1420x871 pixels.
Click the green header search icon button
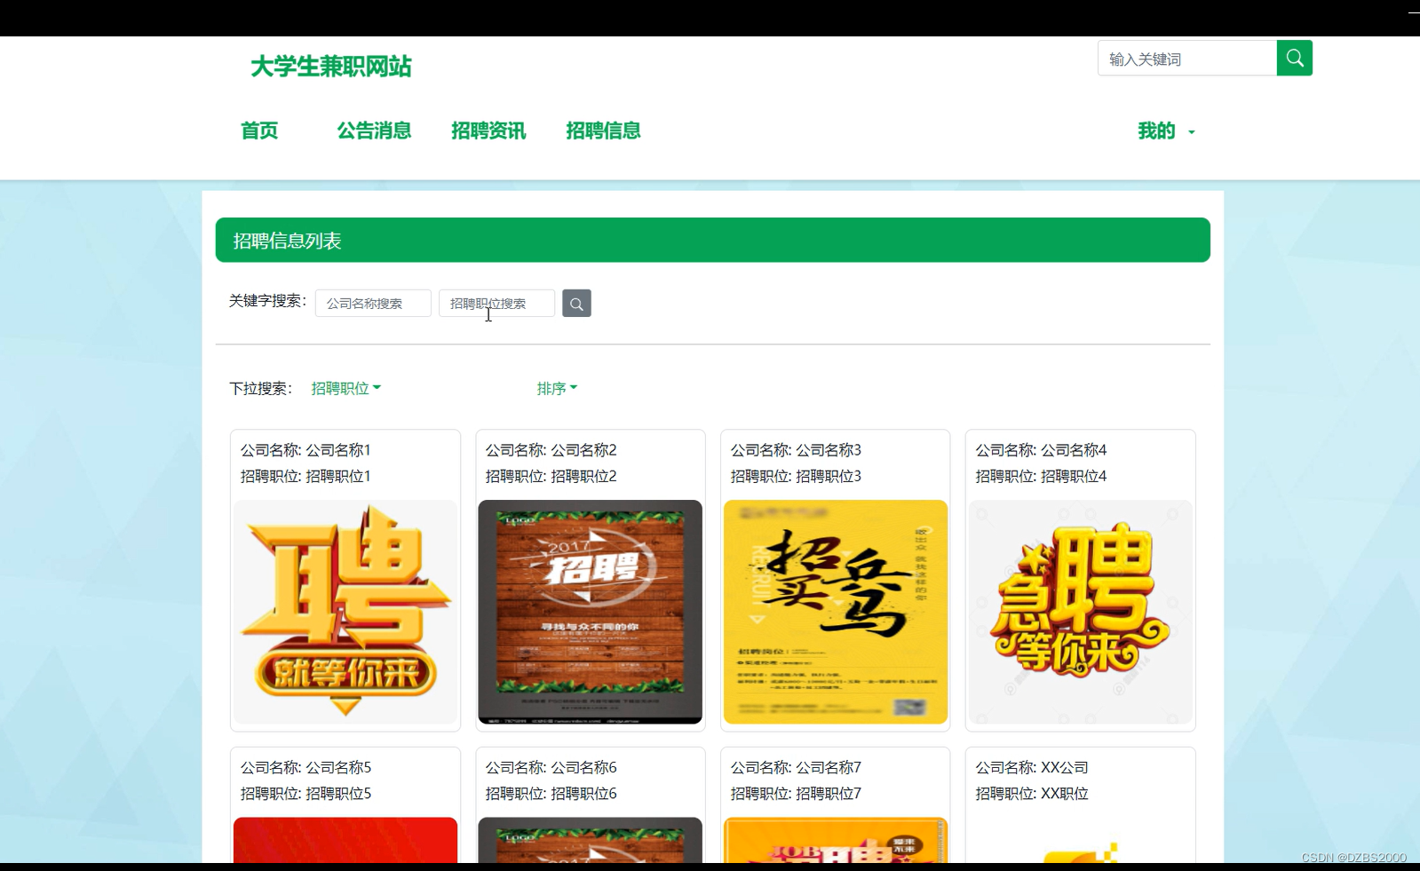click(1294, 59)
